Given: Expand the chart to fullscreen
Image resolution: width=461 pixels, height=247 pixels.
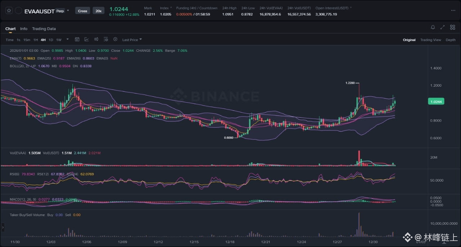Looking at the screenshot, I should point(443,27).
